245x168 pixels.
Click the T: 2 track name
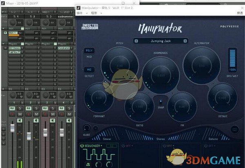[x=32, y=16]
